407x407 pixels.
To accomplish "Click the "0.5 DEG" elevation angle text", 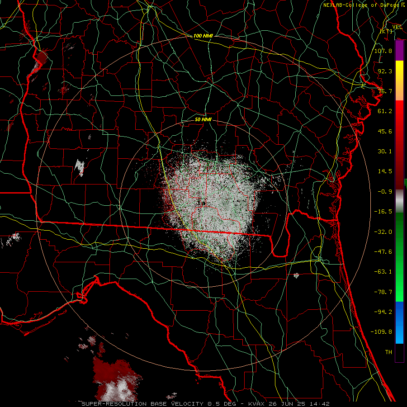I will point(222,404).
